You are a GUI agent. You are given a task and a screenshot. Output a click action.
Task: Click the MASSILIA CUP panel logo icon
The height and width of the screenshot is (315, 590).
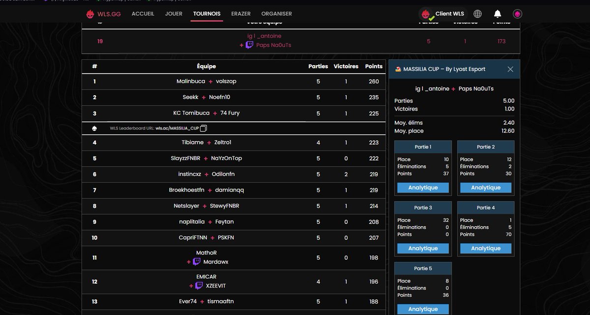click(397, 69)
